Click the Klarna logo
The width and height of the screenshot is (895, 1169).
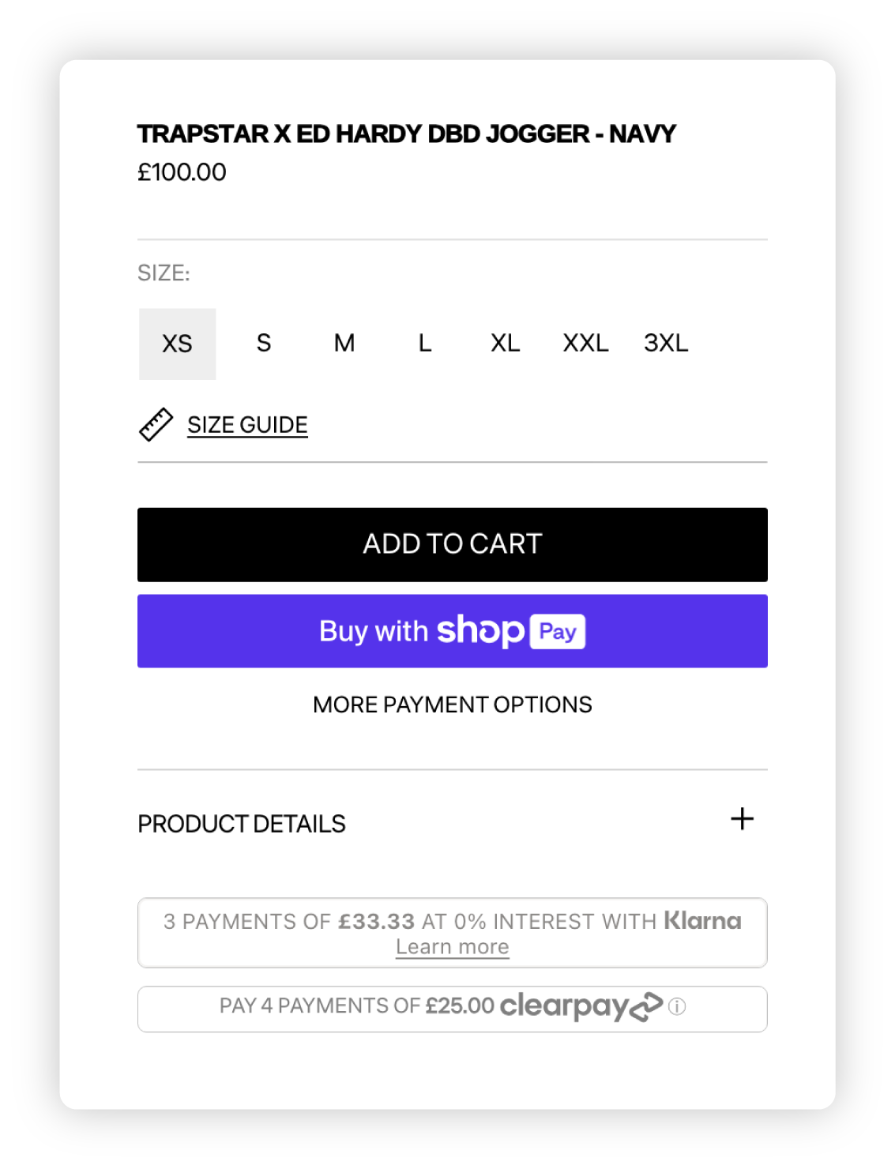[x=702, y=921]
